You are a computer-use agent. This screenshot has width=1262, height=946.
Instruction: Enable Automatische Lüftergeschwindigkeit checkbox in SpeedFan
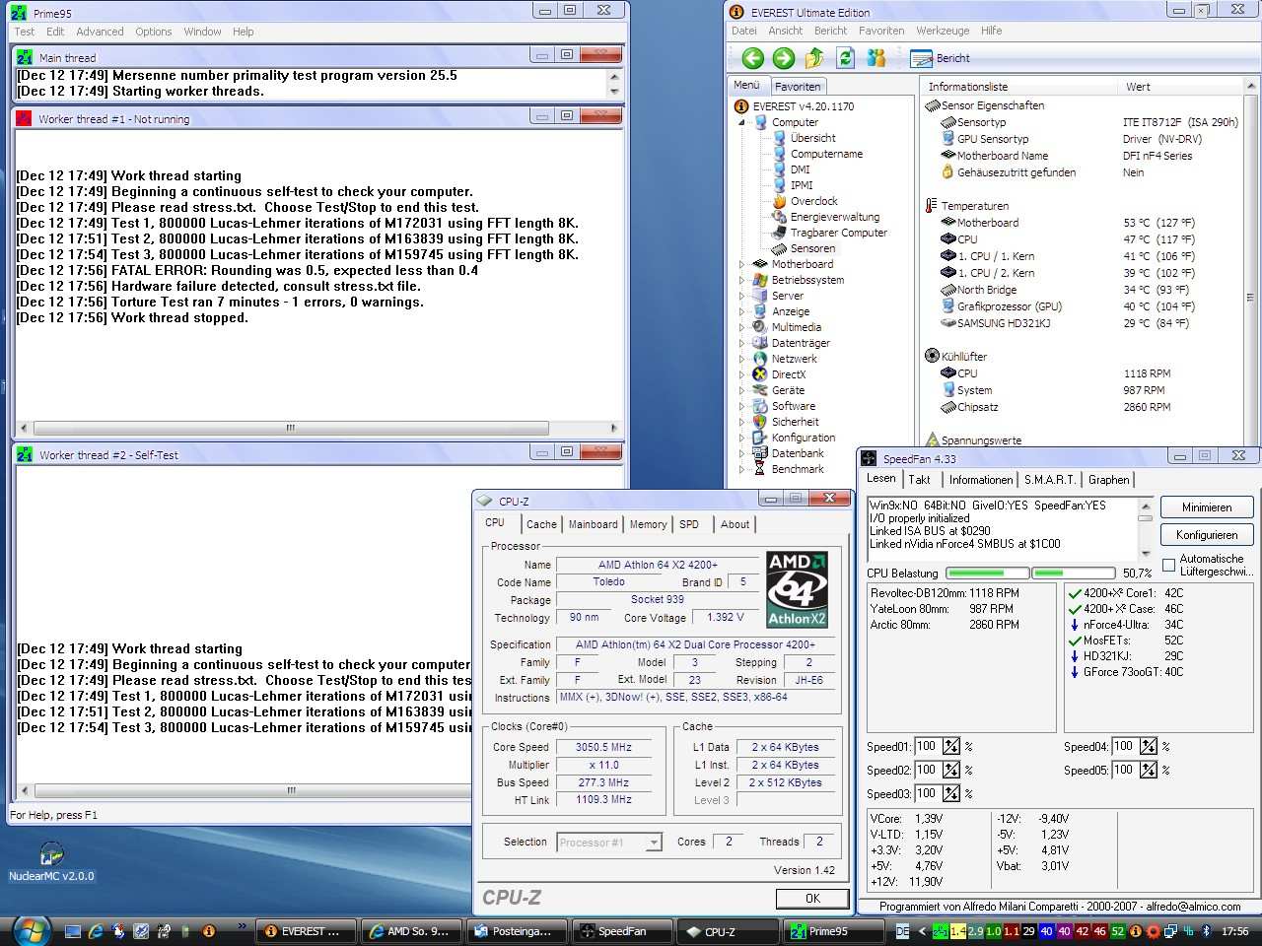click(1169, 565)
